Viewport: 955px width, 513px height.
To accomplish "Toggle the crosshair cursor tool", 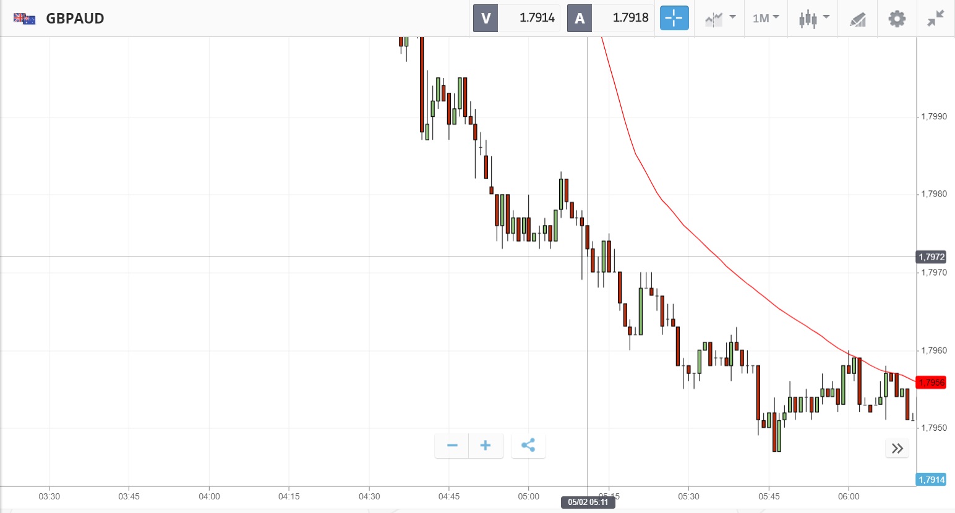I will pos(674,18).
